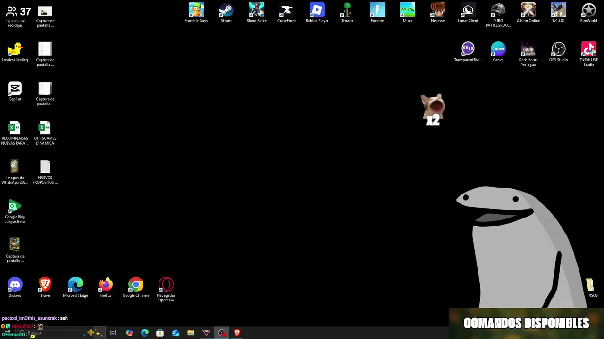Select the Necesse desktop icon
The image size is (604, 339).
[437, 13]
